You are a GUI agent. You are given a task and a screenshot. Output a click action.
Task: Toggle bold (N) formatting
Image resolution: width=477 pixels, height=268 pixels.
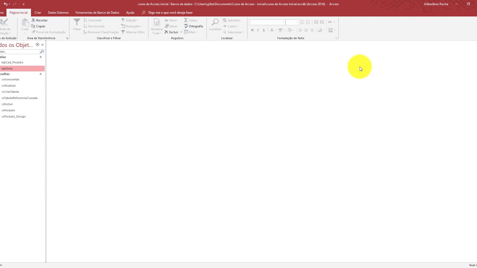click(x=252, y=30)
